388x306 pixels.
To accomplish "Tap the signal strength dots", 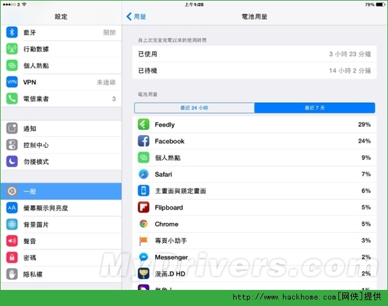I will (x=10, y=4).
